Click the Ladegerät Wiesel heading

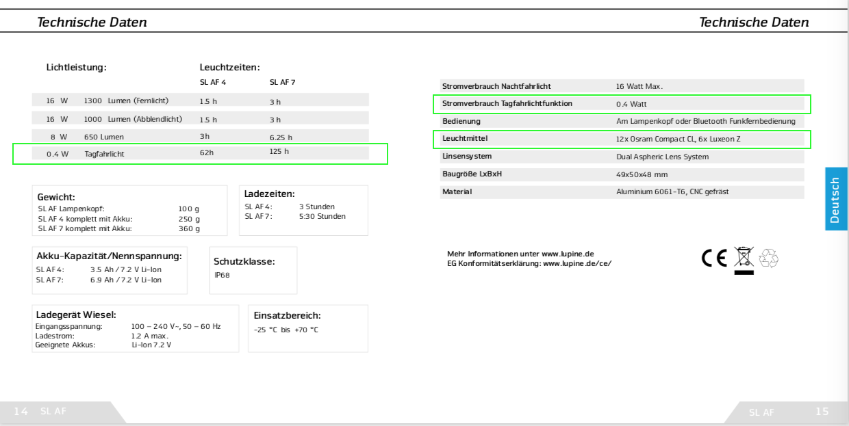(75, 315)
